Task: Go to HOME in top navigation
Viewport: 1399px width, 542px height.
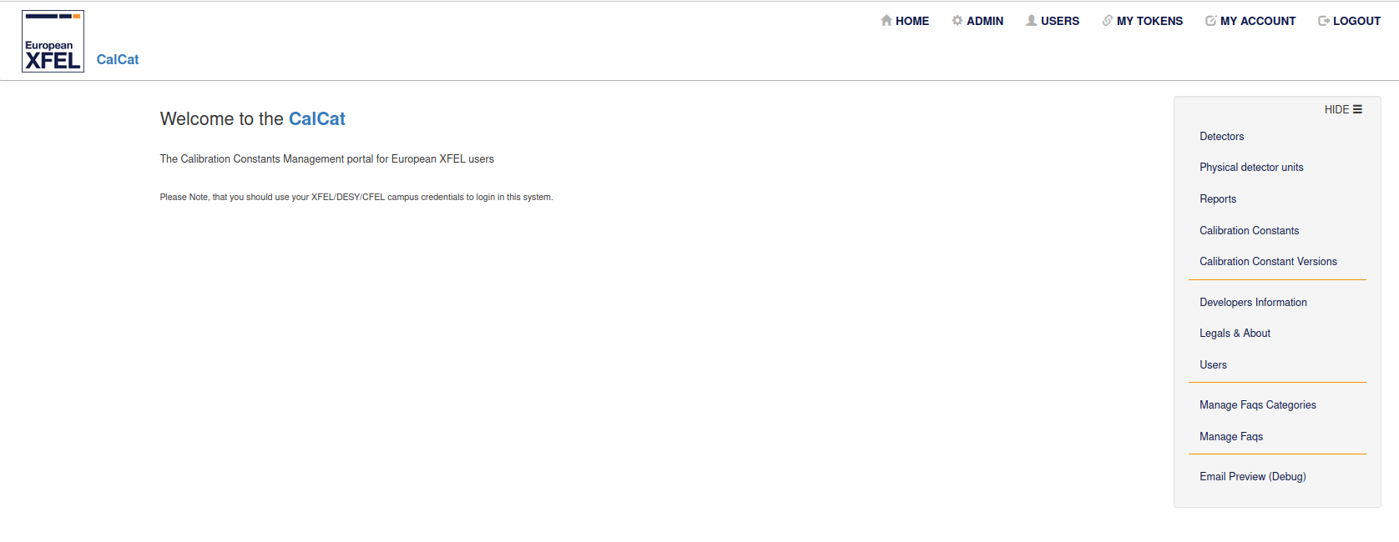Action: (x=912, y=21)
